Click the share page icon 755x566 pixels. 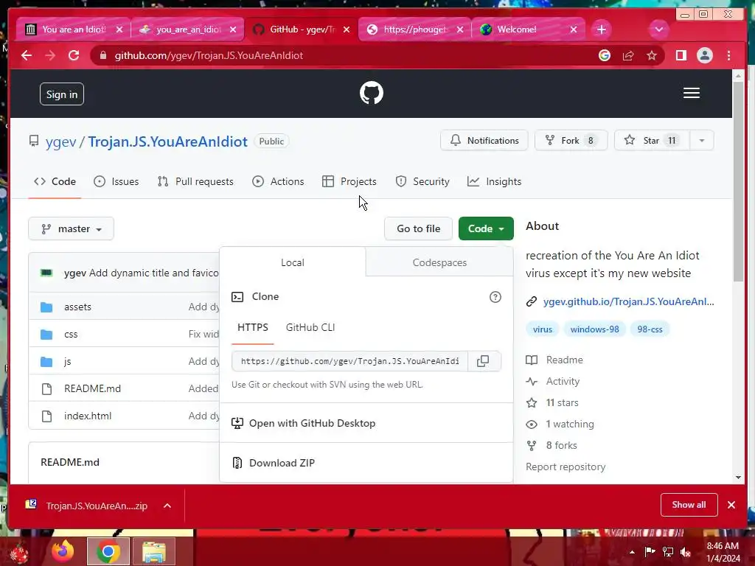[x=628, y=55]
